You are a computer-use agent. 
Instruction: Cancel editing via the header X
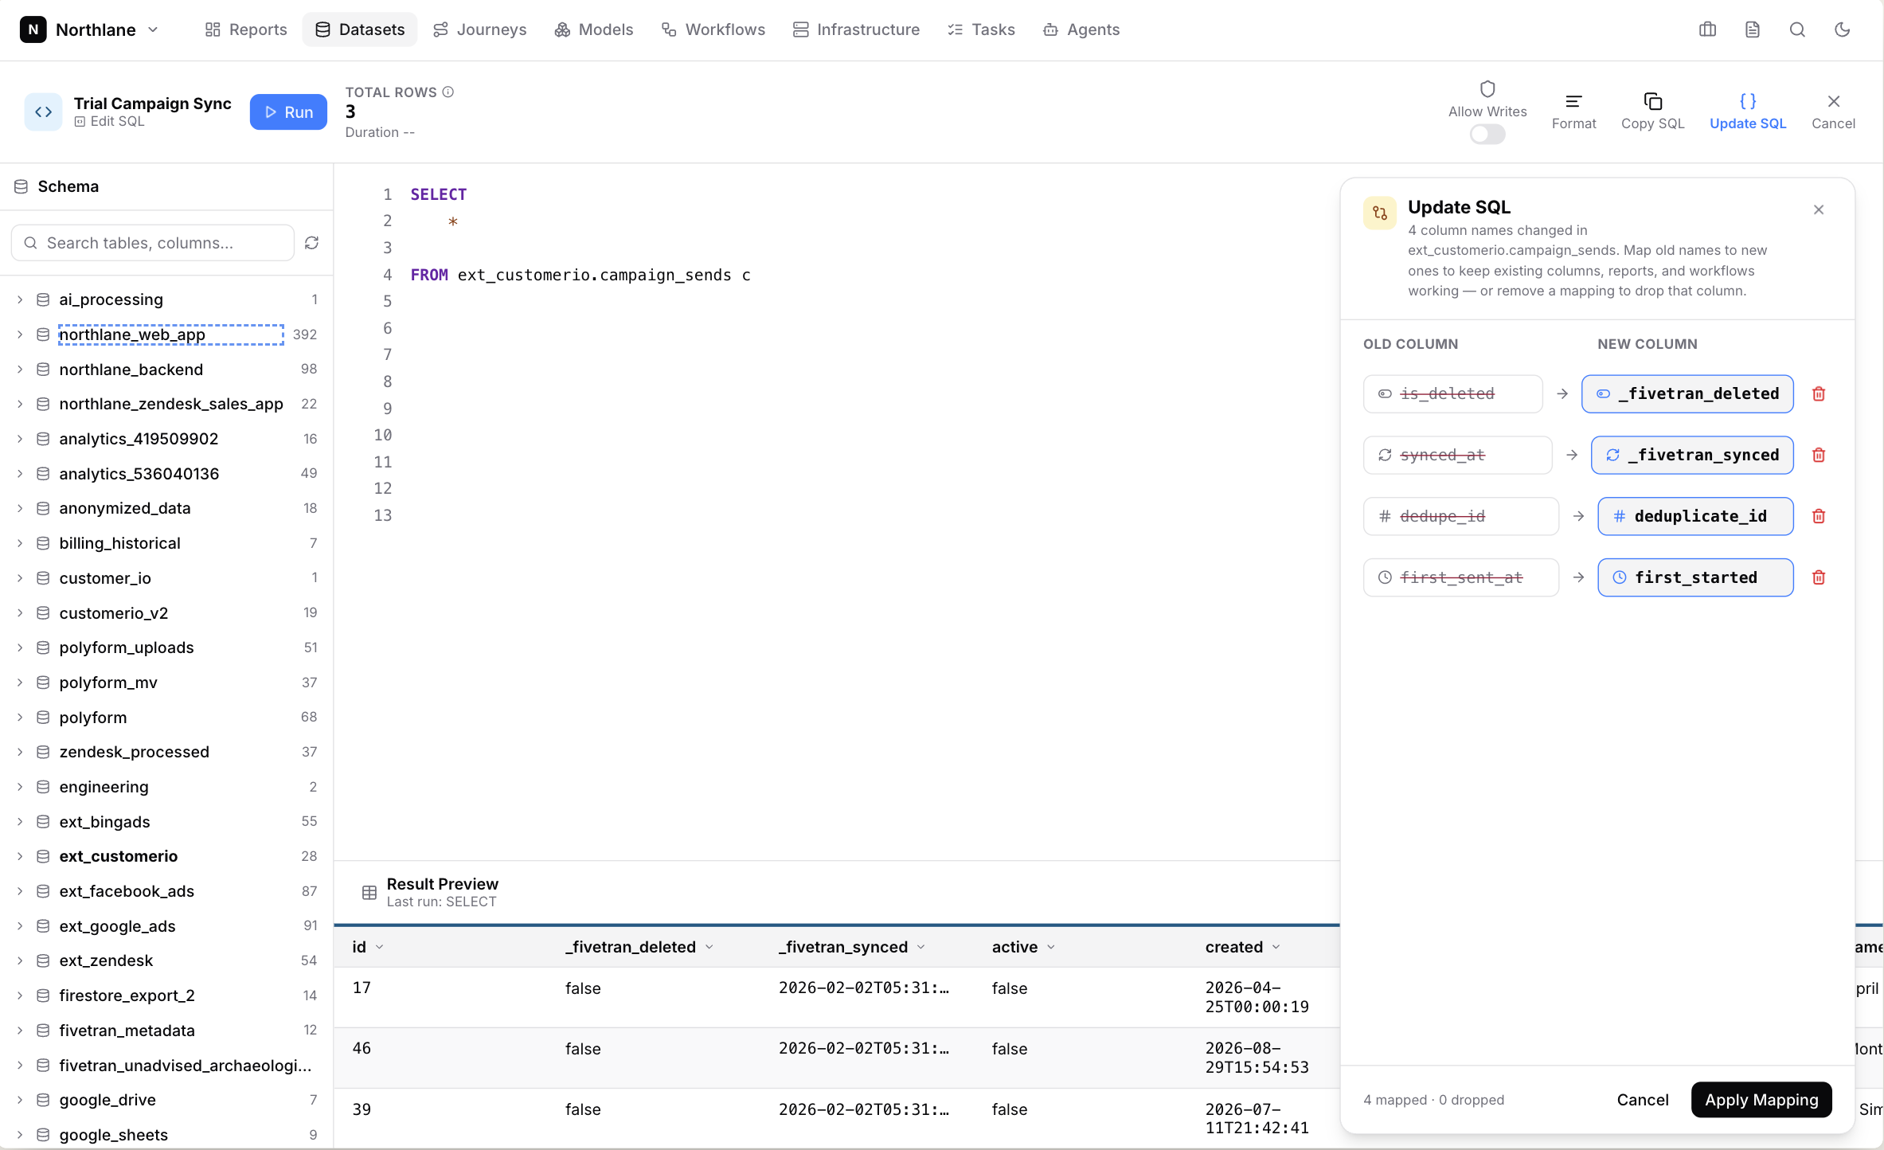coord(1834,101)
